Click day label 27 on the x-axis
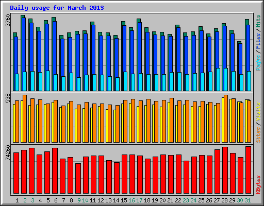Viewport: 264px width, 206px height. (217, 200)
